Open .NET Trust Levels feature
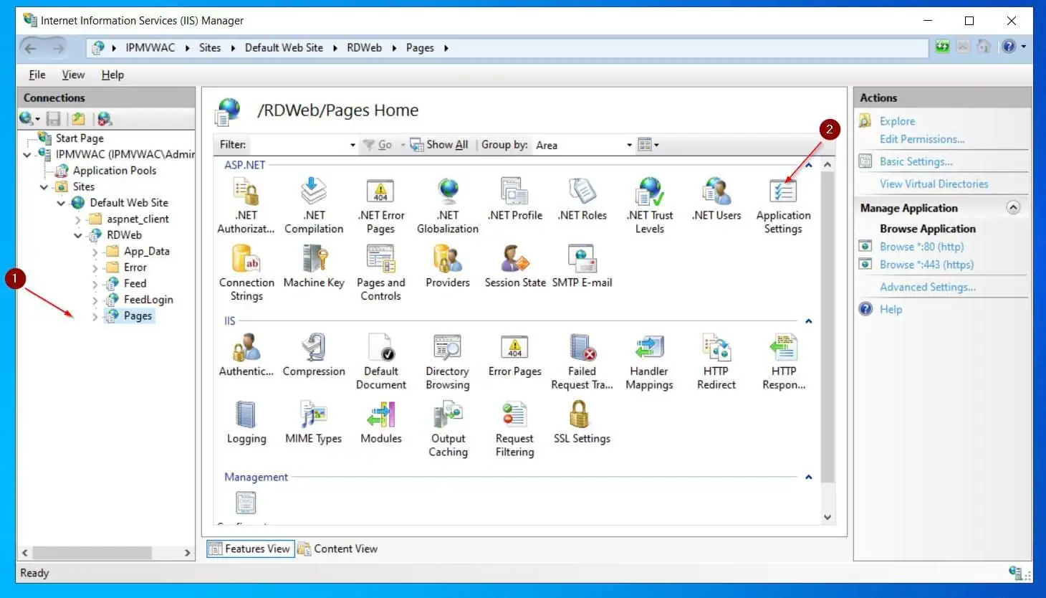The image size is (1046, 598). 650,206
